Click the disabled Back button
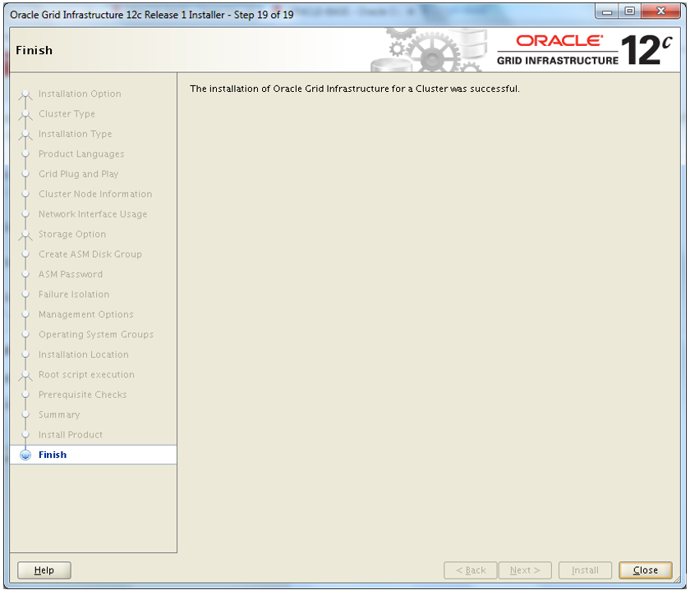 point(471,570)
